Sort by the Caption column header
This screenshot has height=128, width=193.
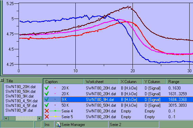pyautogui.click(x=63, y=82)
